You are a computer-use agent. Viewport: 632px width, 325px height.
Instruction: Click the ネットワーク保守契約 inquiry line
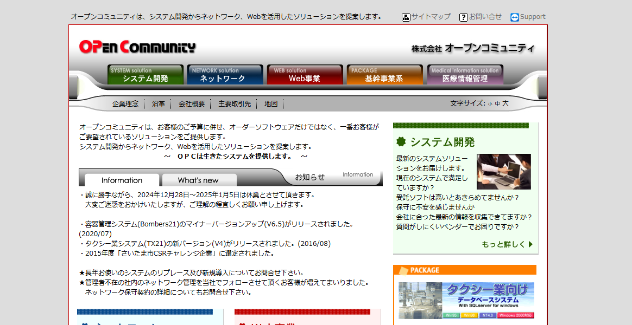pos(168,292)
